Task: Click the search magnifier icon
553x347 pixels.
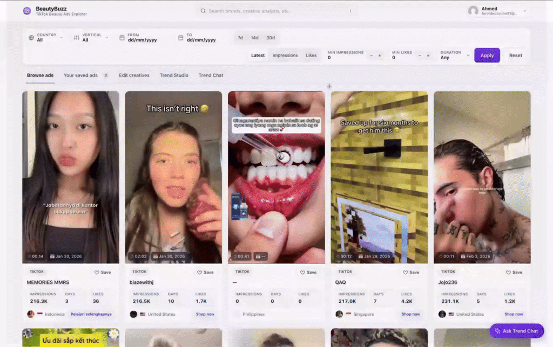Action: point(203,11)
